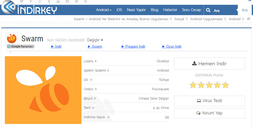Click the Cihaza Göre Değişir size value
Screen dimensions: 253x129
tap(154, 98)
